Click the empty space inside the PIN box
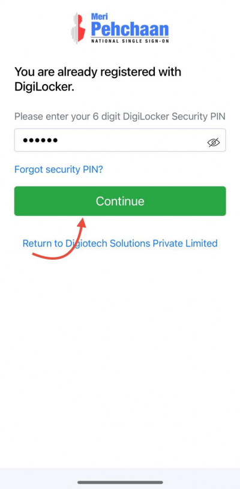The image size is (240, 489). pyautogui.click(x=131, y=140)
